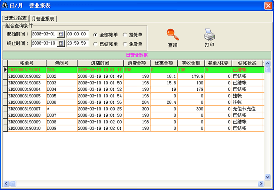This screenshot has height=190, width=274.
Task: Click the 结帐状态 column header
Action: pos(247,63)
